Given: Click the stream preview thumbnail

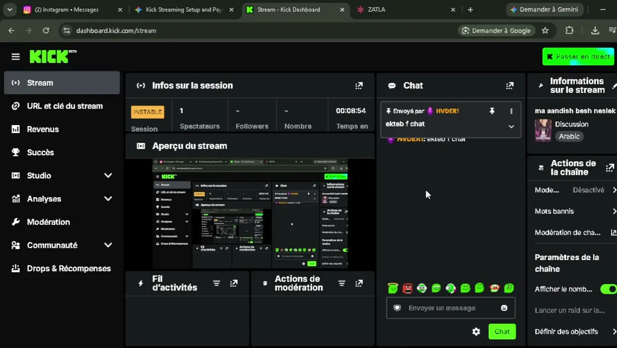Looking at the screenshot, I should pyautogui.click(x=250, y=213).
